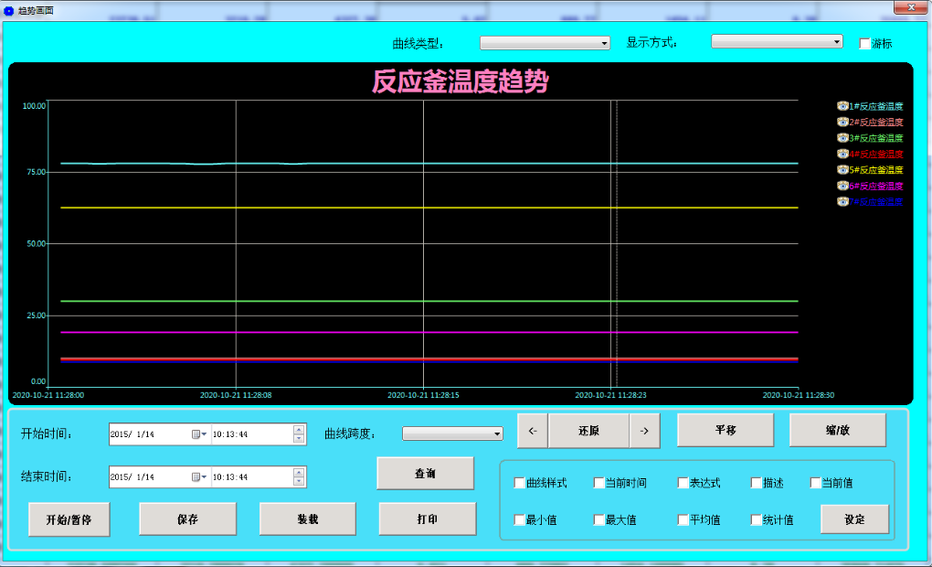Tick the 统计值 checkbox
The image size is (932, 567).
[756, 520]
